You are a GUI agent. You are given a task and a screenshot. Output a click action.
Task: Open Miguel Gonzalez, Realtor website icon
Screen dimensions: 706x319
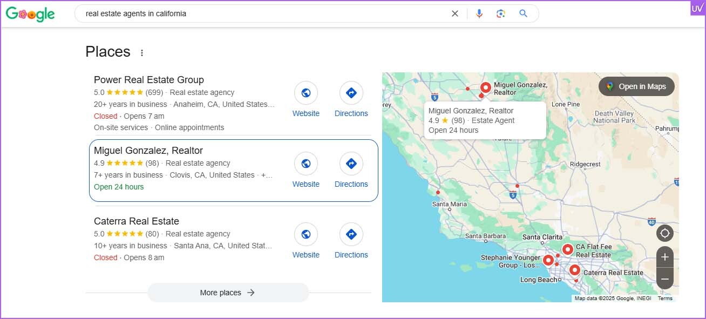[x=306, y=164]
